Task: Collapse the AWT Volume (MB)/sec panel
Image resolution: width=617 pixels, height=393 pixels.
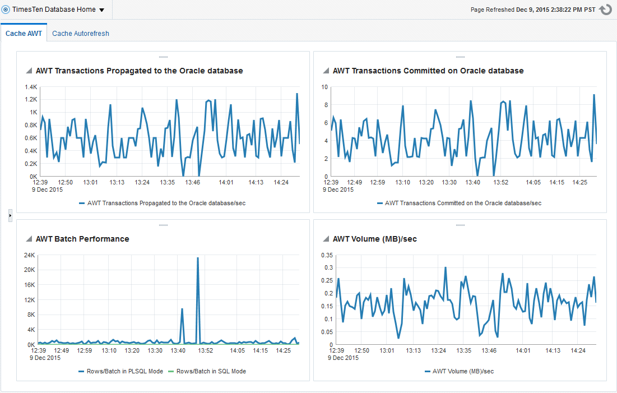Action: tap(325, 239)
